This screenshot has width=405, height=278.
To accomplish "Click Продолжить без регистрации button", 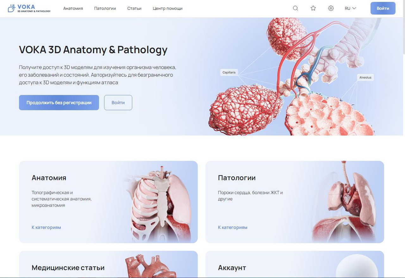I will (x=59, y=103).
